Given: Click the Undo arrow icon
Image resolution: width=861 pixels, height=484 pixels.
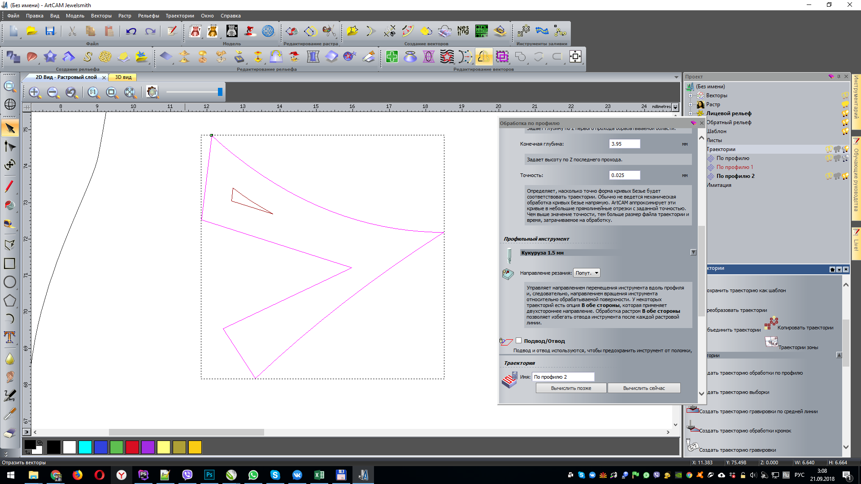Looking at the screenshot, I should pyautogui.click(x=131, y=31).
